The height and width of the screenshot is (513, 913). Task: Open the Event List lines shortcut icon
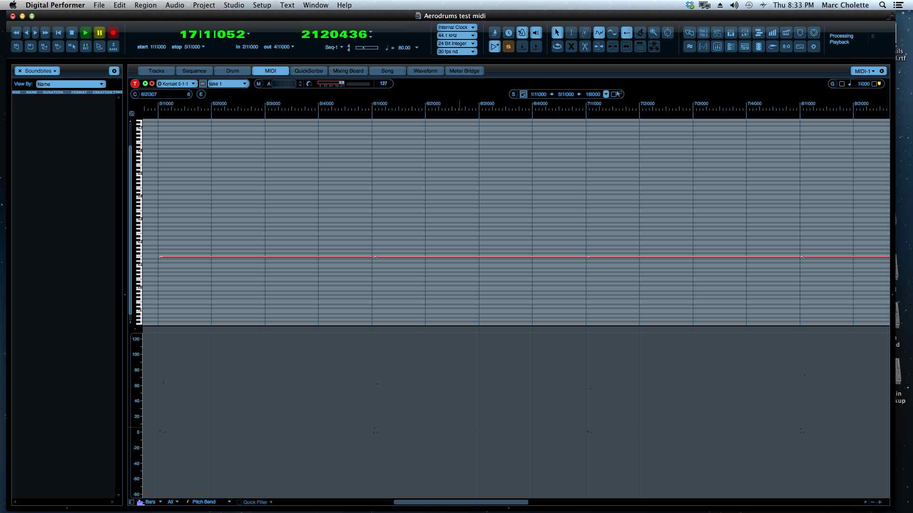tap(731, 47)
